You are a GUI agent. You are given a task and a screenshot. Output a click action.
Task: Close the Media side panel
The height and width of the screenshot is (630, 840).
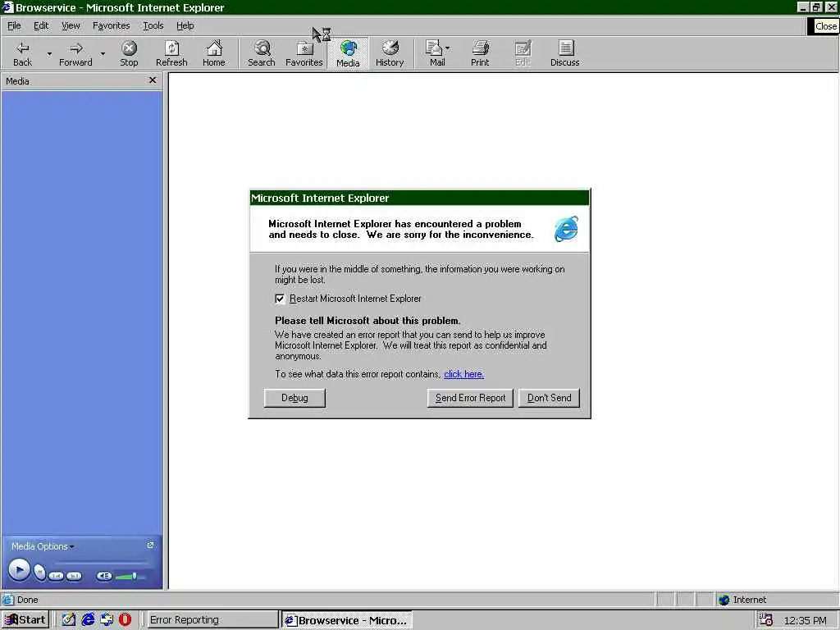(x=152, y=80)
